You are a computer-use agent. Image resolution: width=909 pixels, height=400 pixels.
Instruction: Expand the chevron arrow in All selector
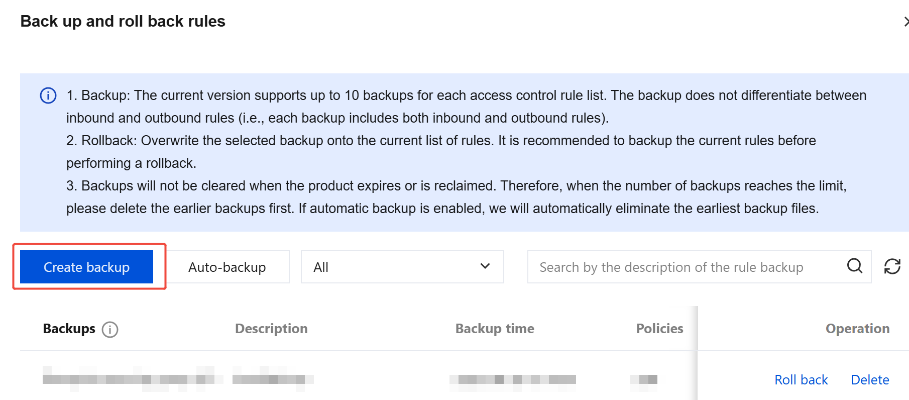[x=485, y=266]
